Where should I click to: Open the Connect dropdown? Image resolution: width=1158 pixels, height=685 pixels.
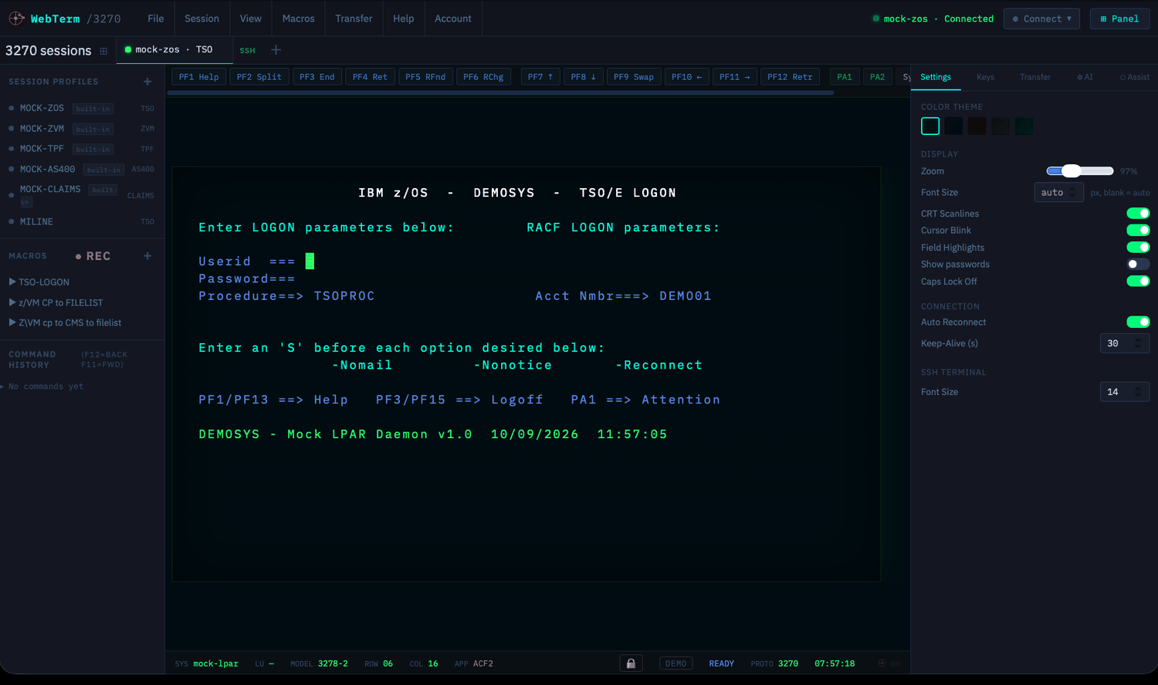1041,19
